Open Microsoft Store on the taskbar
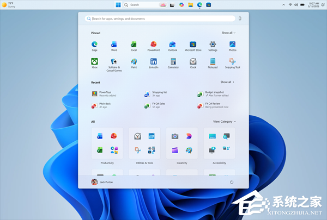 [x=209, y=5]
